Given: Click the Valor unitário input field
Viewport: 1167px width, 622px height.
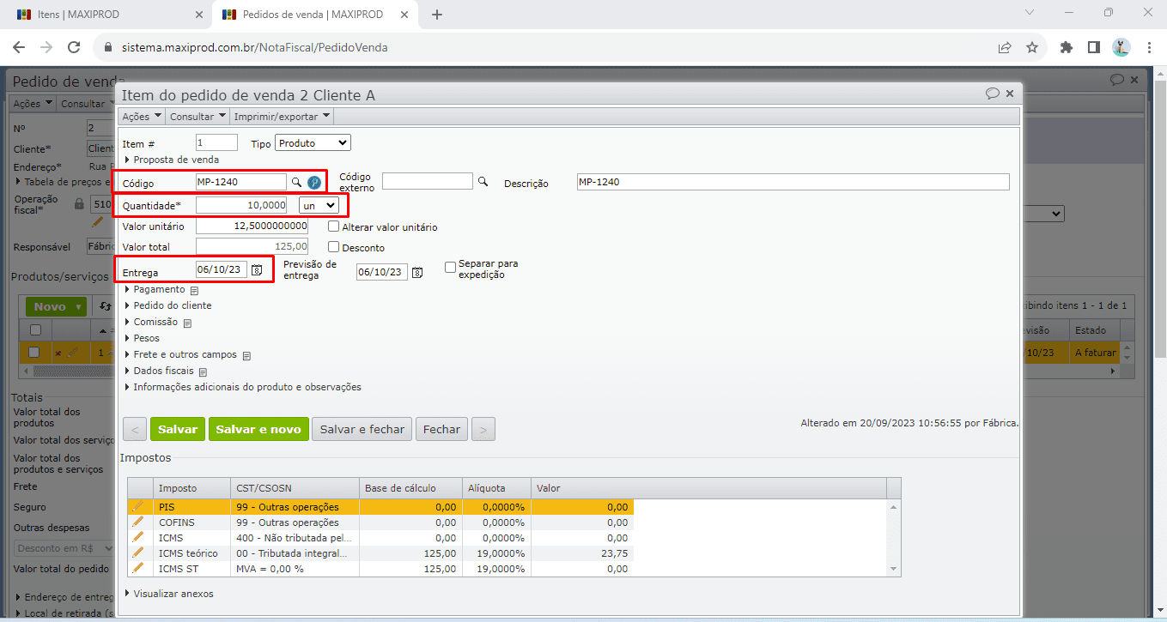Looking at the screenshot, I should [252, 226].
